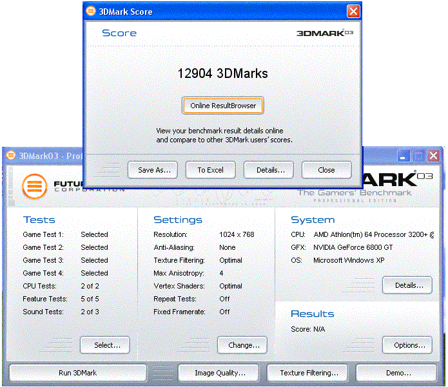Click the disabled maximize button of 3DMark03
This screenshot has width=448, height=387.
tap(418, 156)
